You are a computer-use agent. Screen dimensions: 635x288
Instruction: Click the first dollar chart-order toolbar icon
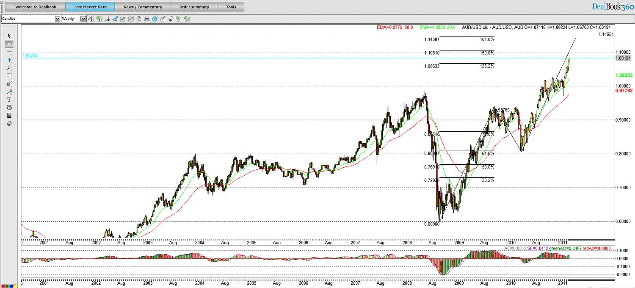point(91,19)
